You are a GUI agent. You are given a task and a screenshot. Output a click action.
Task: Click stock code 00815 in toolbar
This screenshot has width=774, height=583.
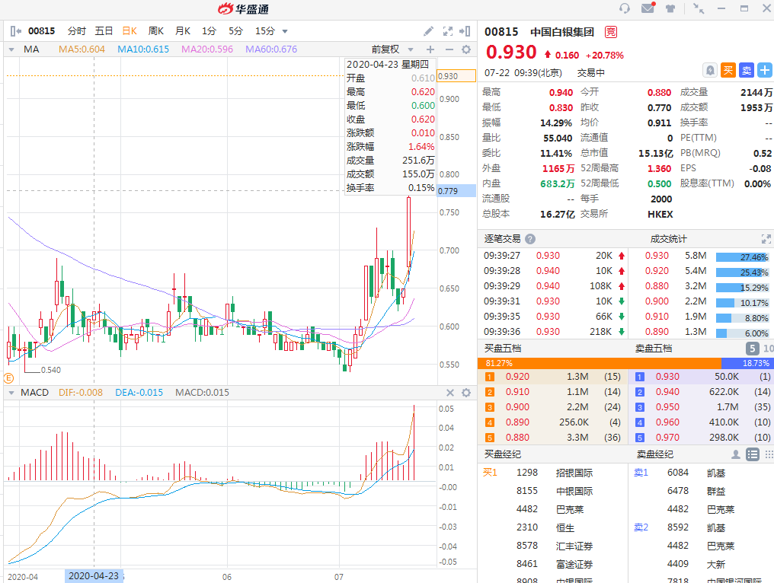[41, 31]
